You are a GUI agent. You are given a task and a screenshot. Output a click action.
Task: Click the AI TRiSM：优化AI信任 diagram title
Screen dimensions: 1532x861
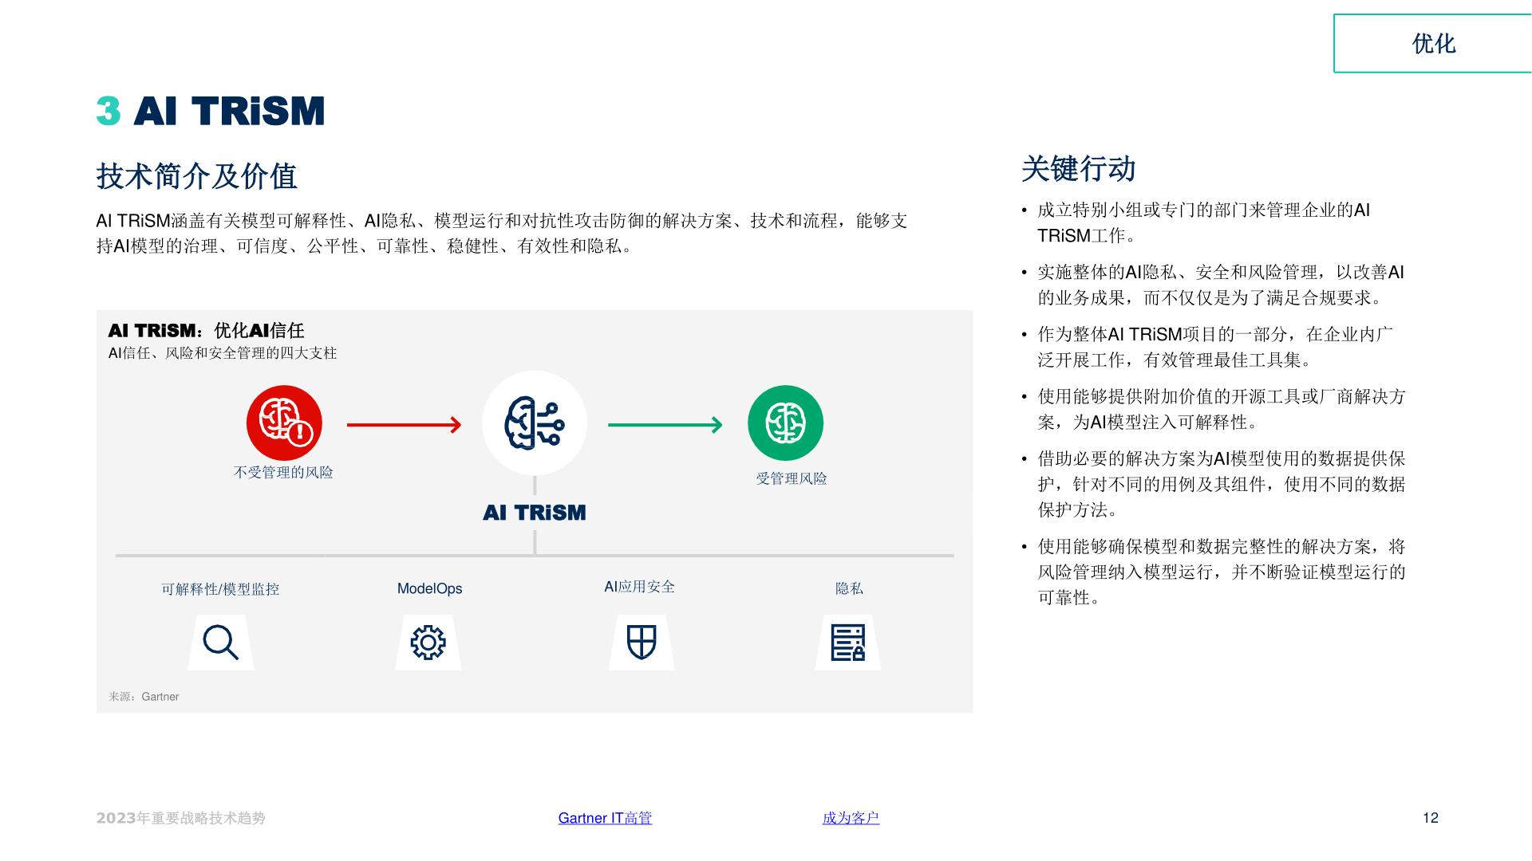(x=207, y=331)
